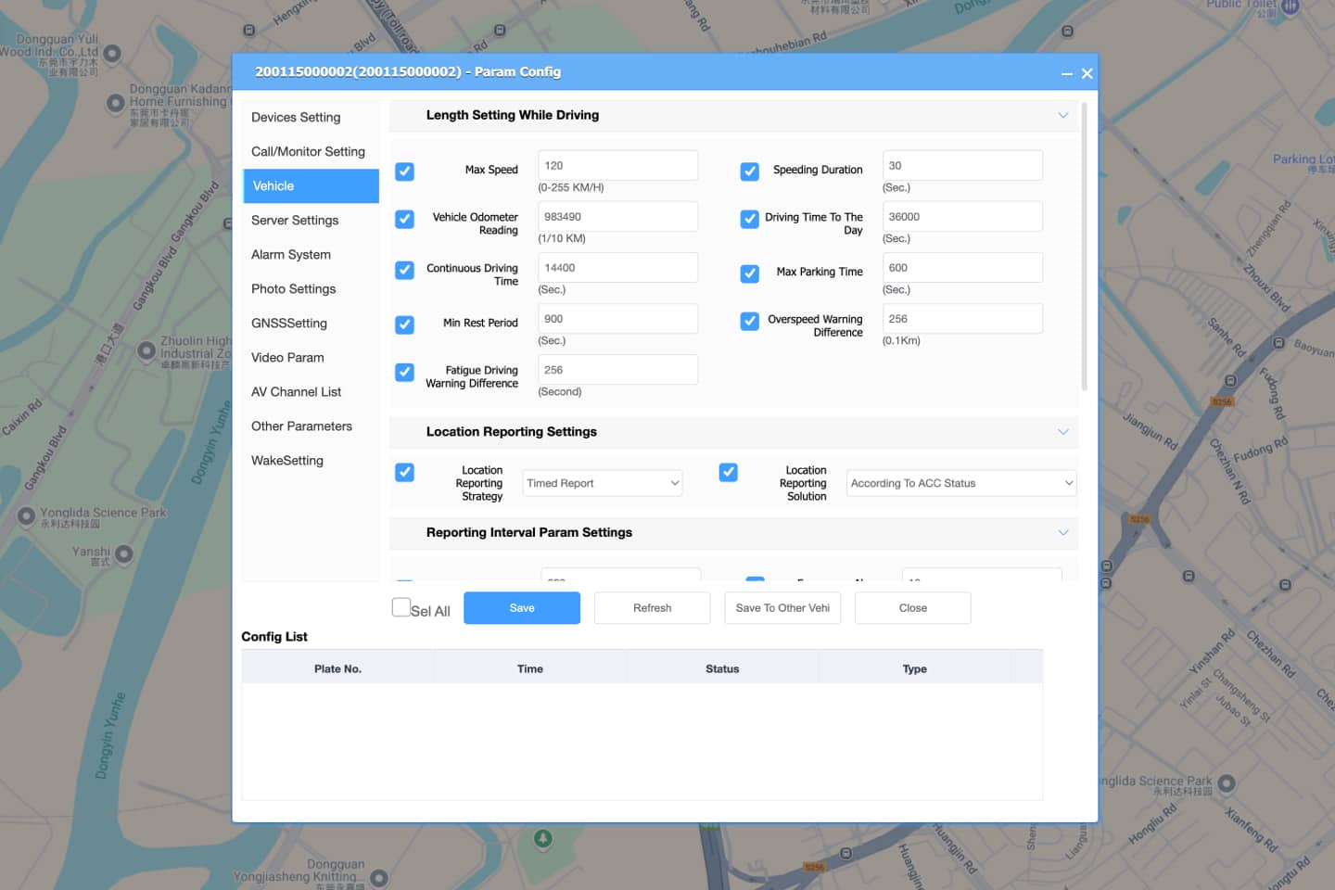
Task: Click the Dongguan Yuli Wood map marker
Action: [x=112, y=54]
